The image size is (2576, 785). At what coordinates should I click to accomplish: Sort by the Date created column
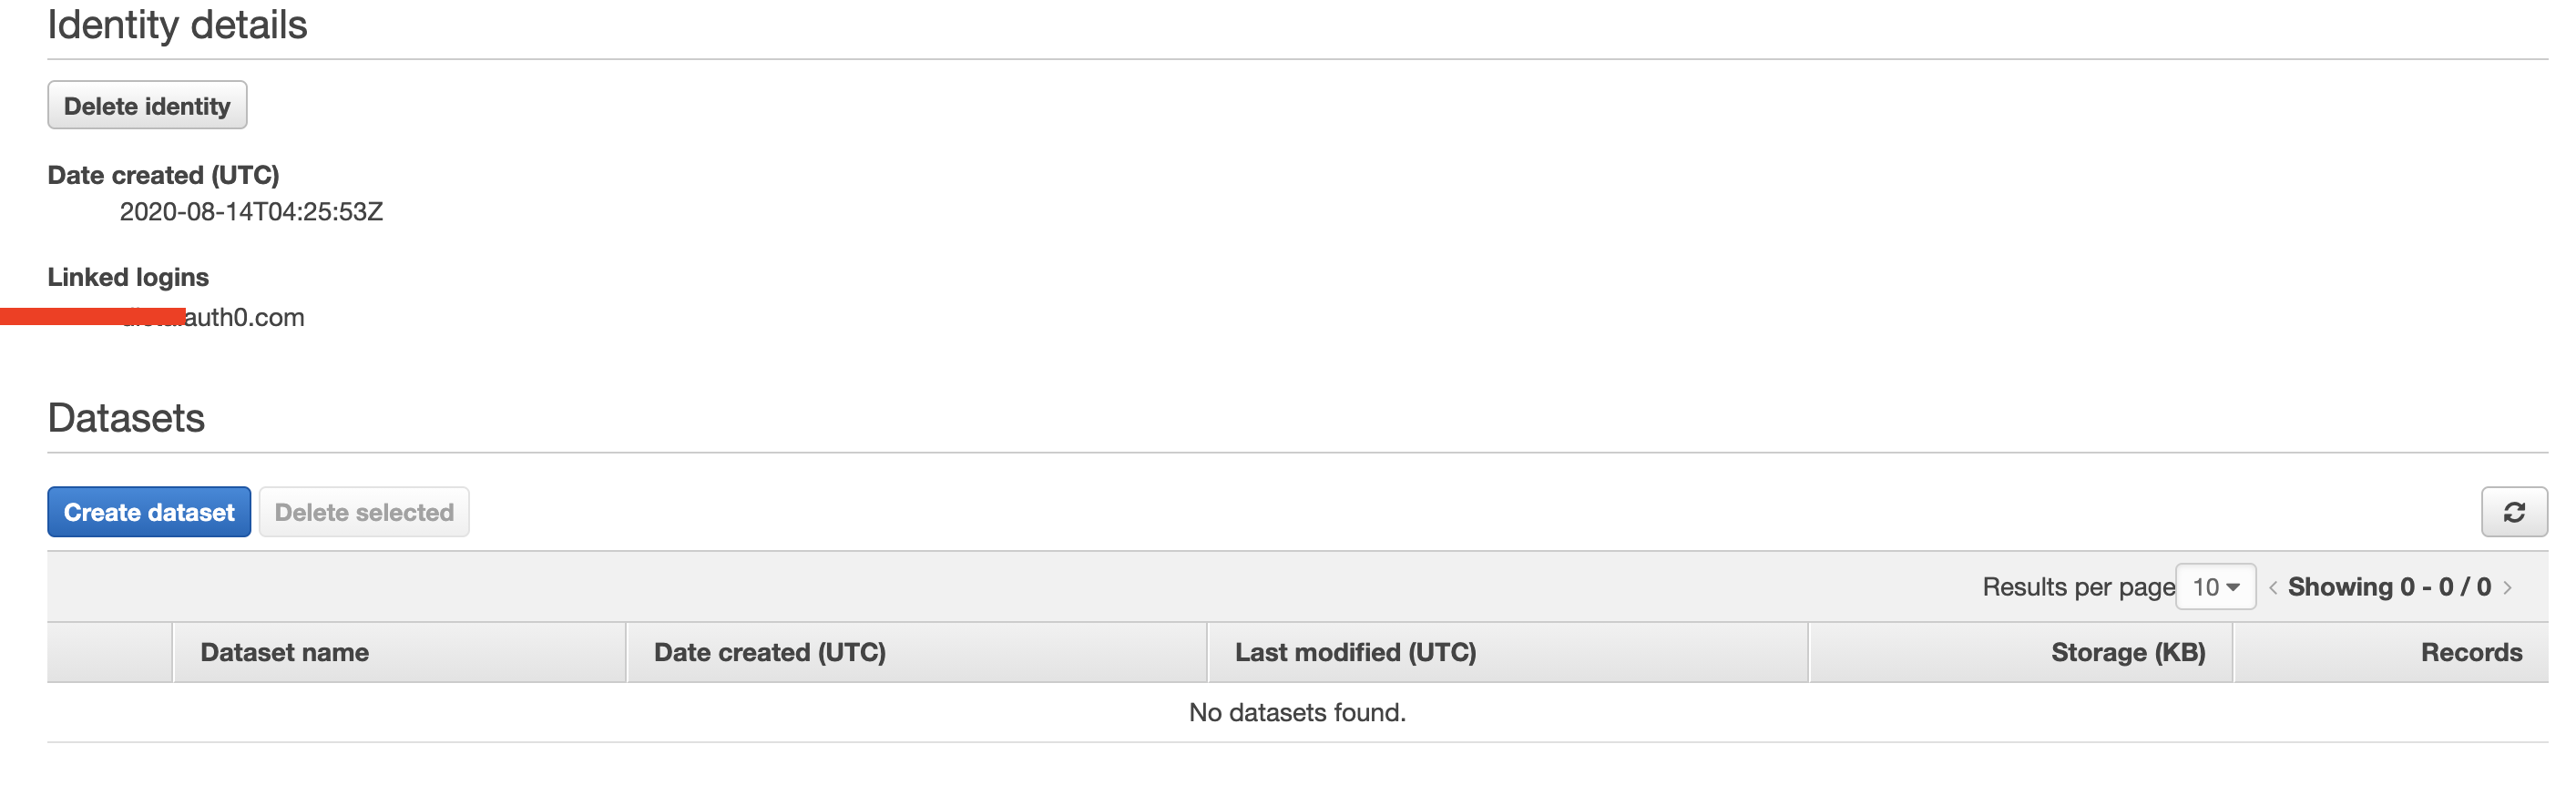770,652
